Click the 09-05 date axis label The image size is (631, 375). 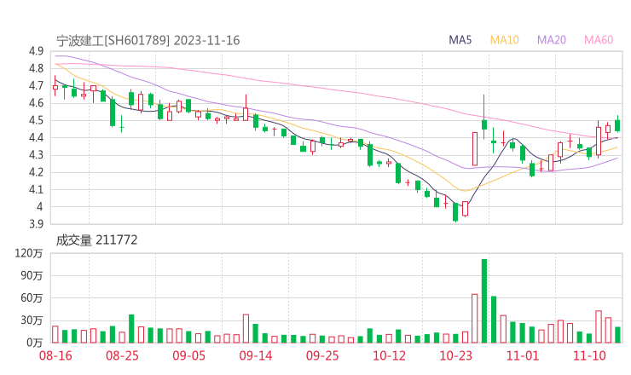(x=188, y=355)
